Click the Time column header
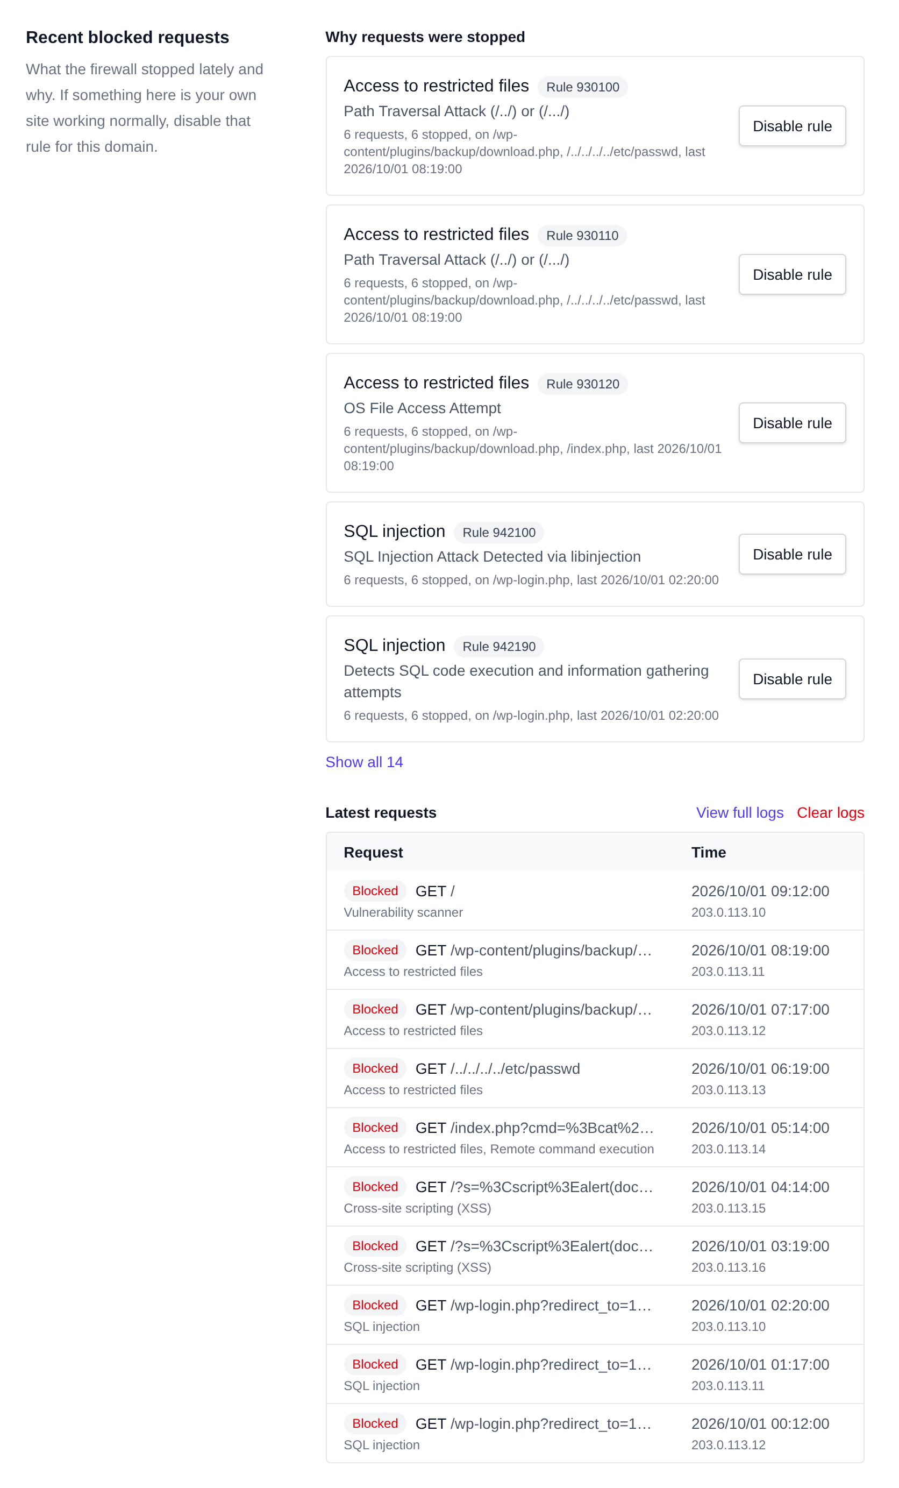 pyautogui.click(x=708, y=853)
